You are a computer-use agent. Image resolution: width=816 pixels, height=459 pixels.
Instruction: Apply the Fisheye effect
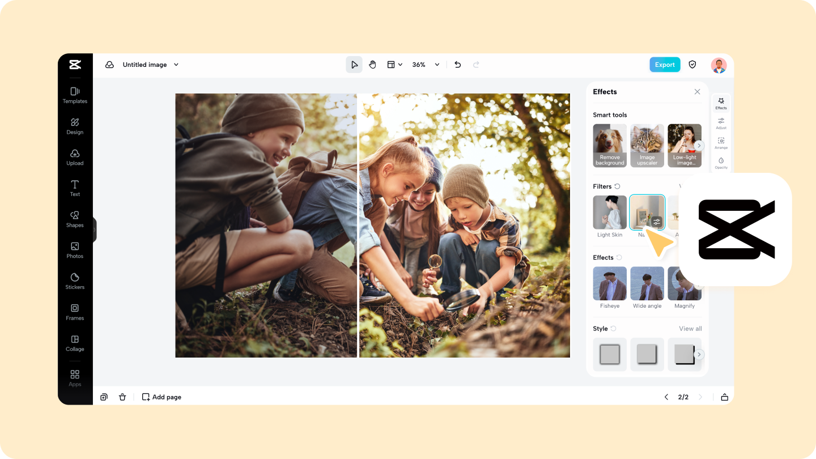click(x=610, y=288)
